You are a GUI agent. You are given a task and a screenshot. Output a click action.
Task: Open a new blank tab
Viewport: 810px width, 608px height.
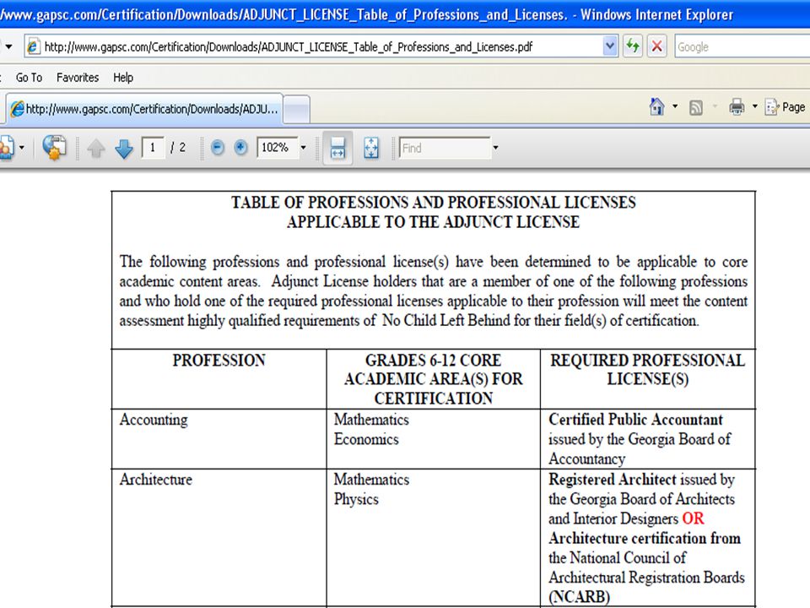point(296,110)
